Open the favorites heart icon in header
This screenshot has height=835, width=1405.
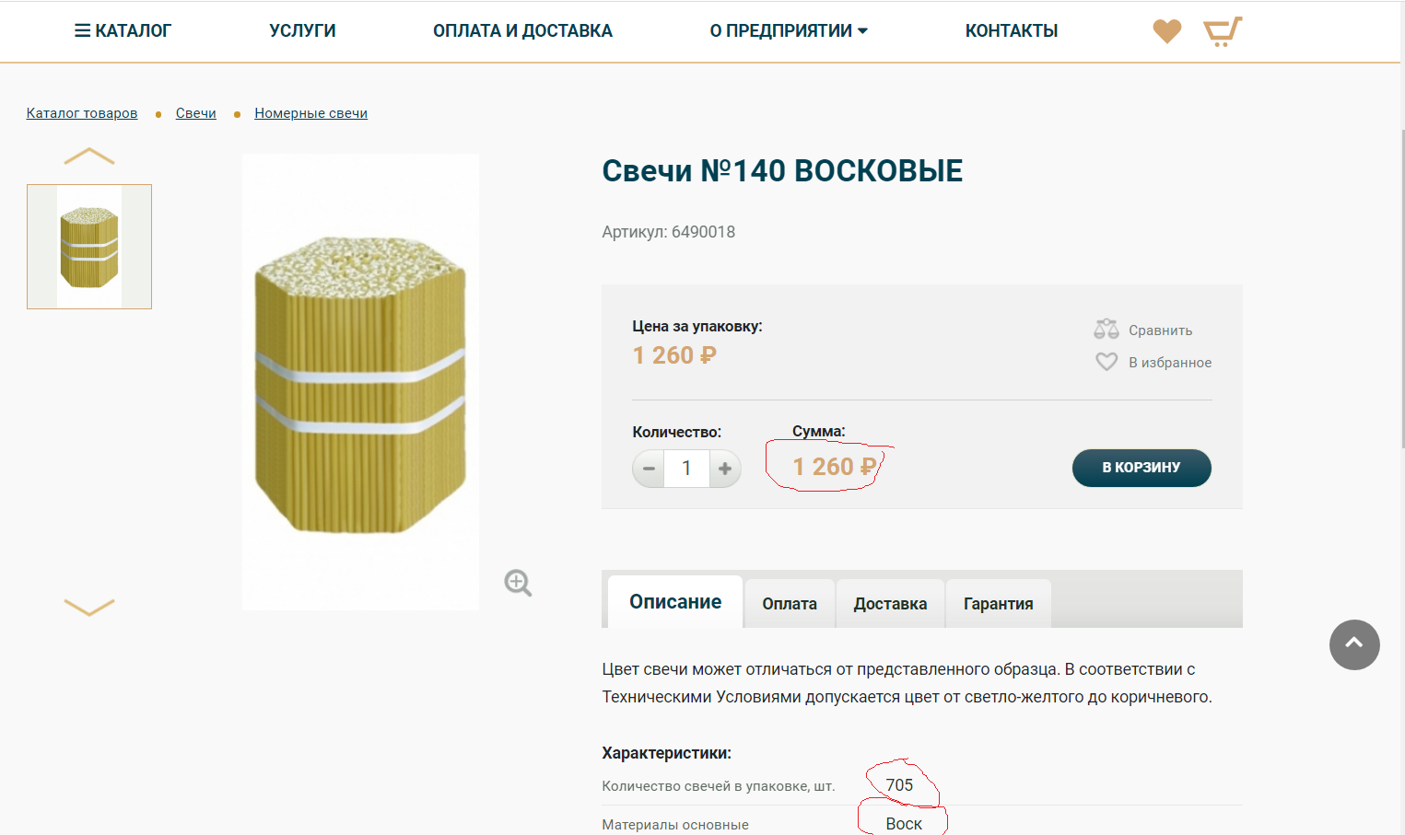point(1166,31)
